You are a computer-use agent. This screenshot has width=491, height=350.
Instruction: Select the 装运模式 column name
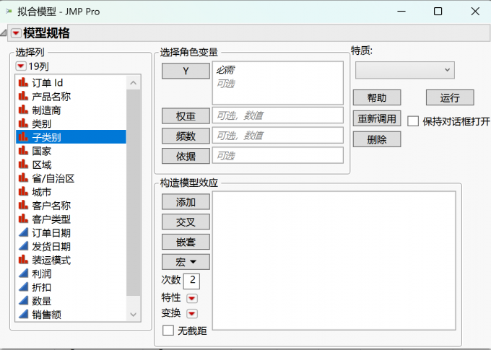point(51,260)
